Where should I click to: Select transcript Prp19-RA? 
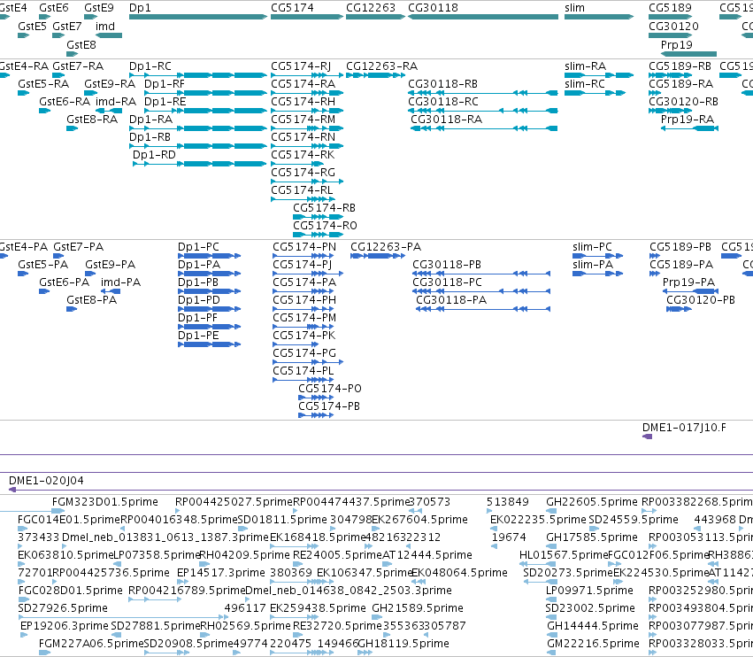(x=688, y=119)
